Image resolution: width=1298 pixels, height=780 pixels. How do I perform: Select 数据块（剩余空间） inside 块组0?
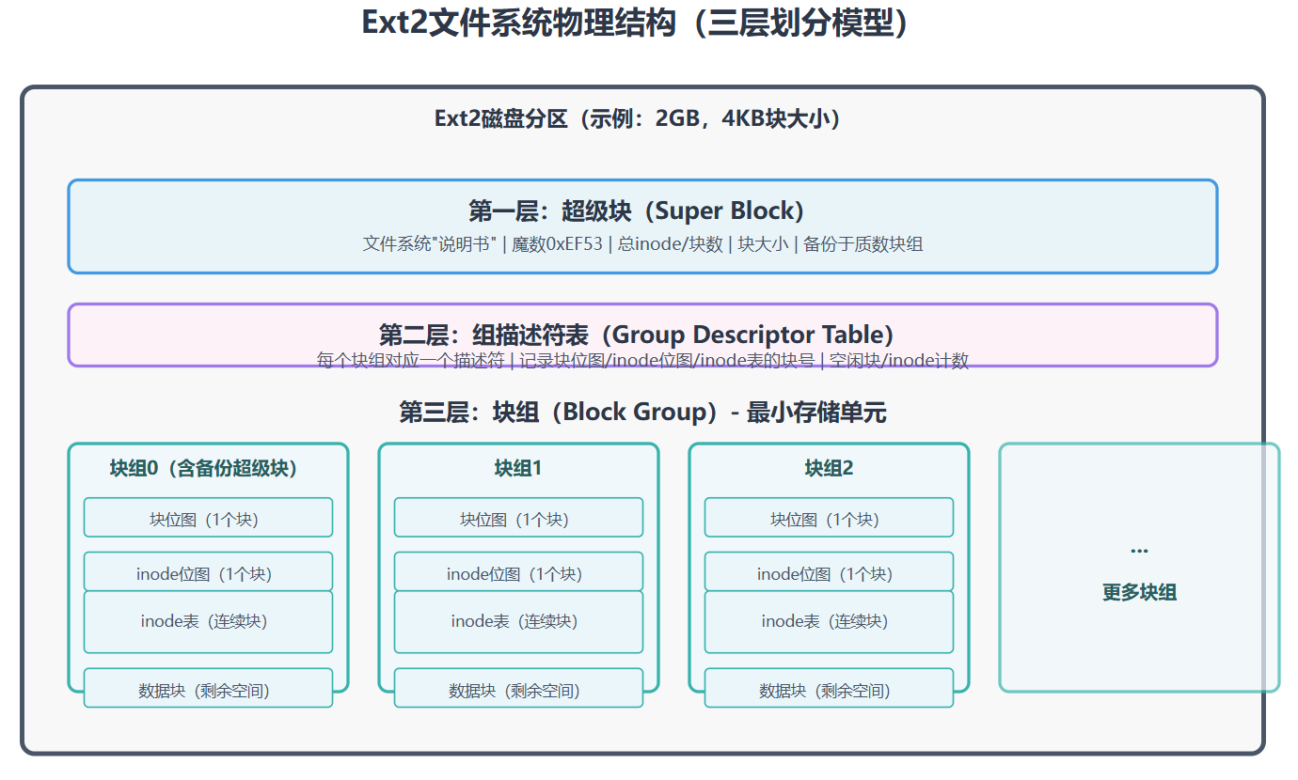pyautogui.click(x=208, y=688)
